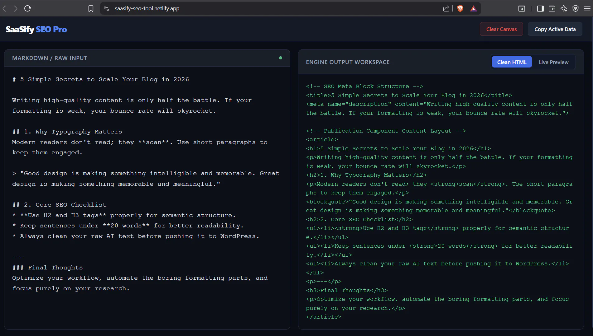This screenshot has width=593, height=336.
Task: Reload the page
Action: coord(27,8)
